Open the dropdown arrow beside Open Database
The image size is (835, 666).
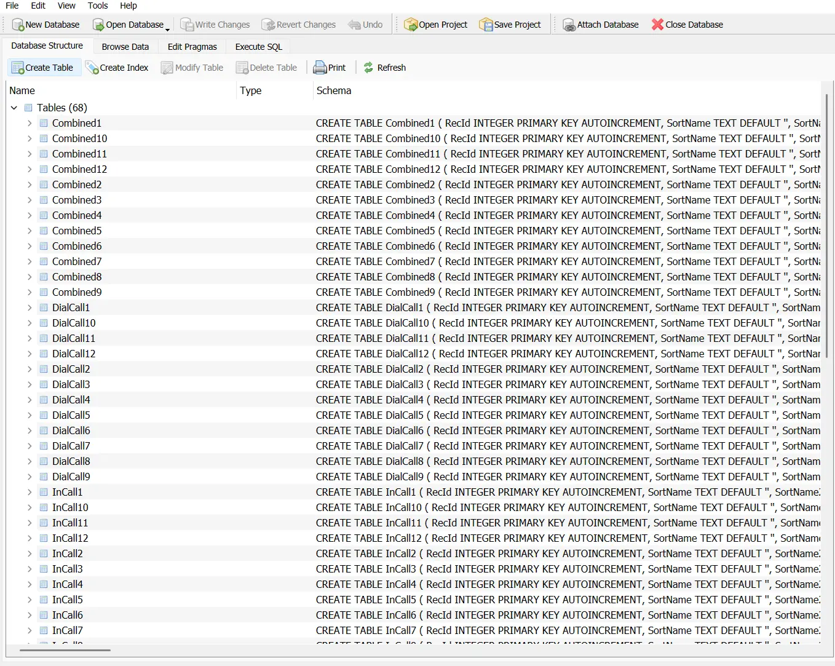[x=167, y=29]
